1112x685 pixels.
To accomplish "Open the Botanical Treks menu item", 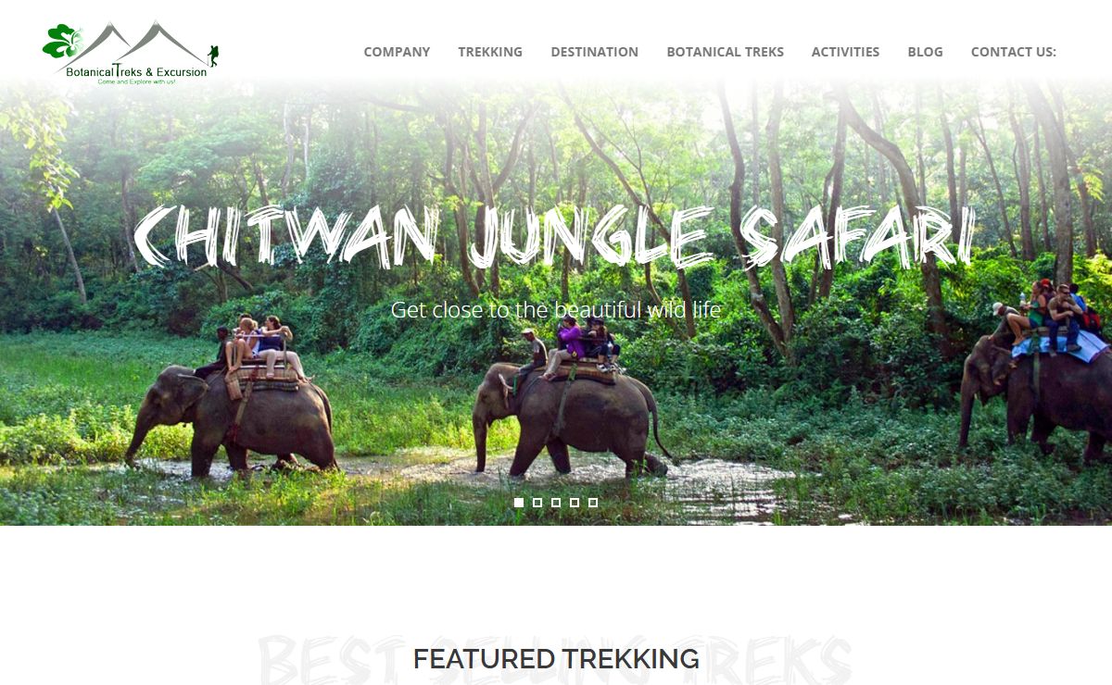I will (725, 52).
